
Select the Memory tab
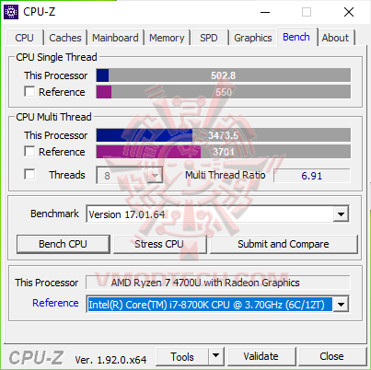click(x=167, y=38)
